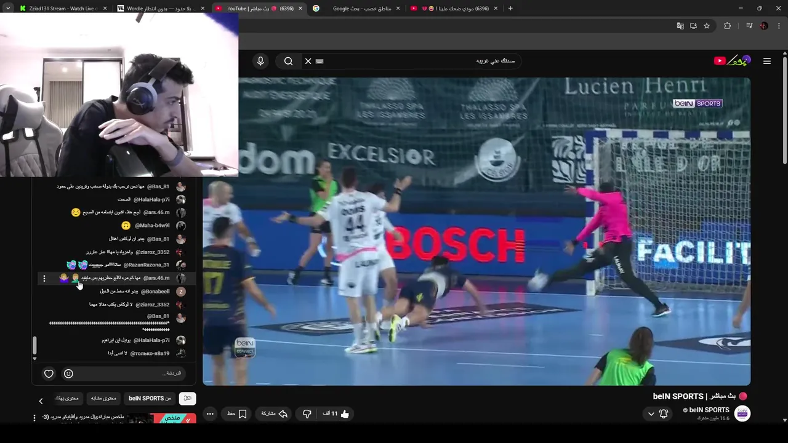The height and width of the screenshot is (443, 788).
Task: Close the Google search tab
Action: [x=398, y=9]
